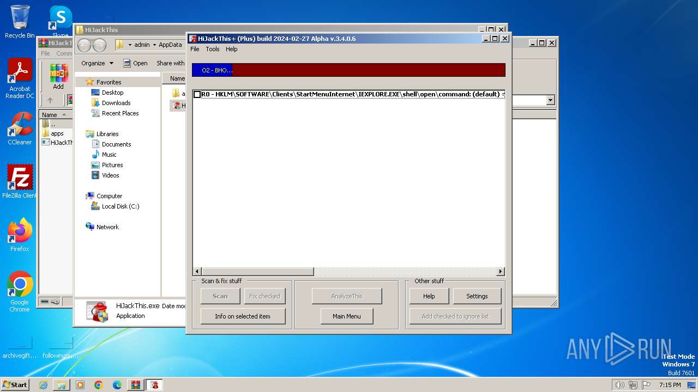Image resolution: width=698 pixels, height=392 pixels.
Task: Click the Explorer forward navigation arrow
Action: click(x=99, y=45)
